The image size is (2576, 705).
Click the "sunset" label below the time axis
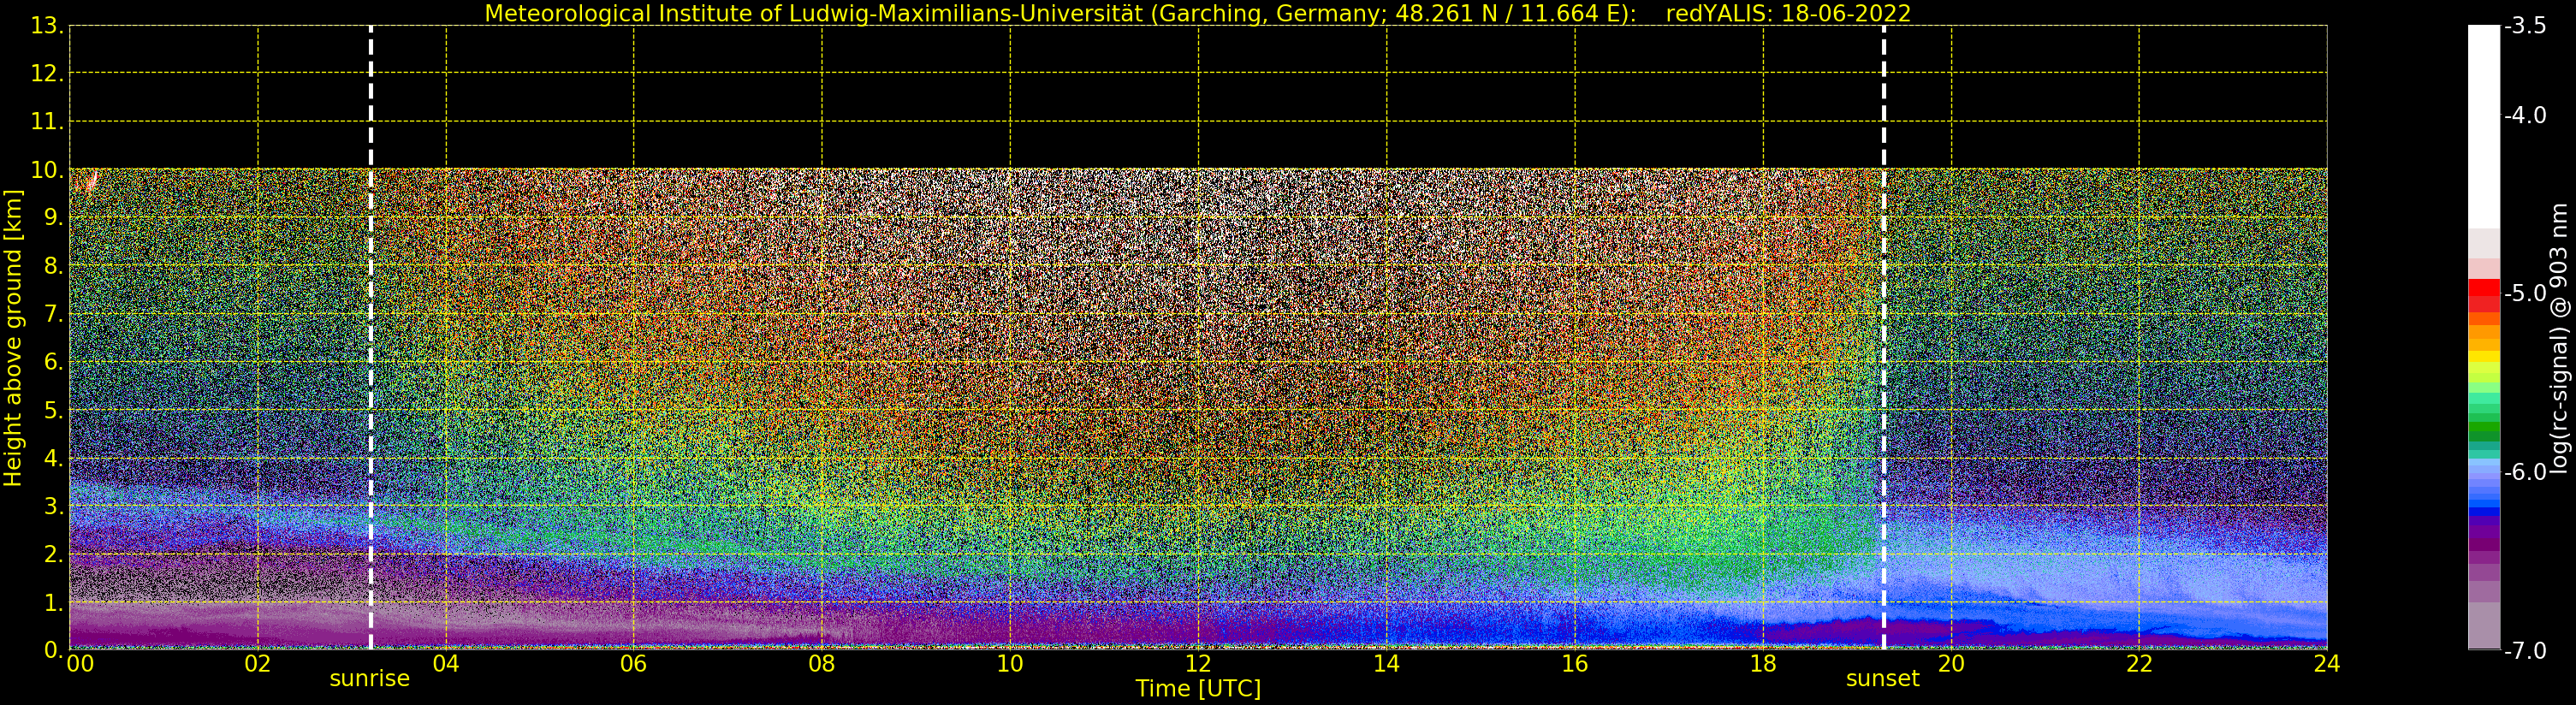point(1883,679)
